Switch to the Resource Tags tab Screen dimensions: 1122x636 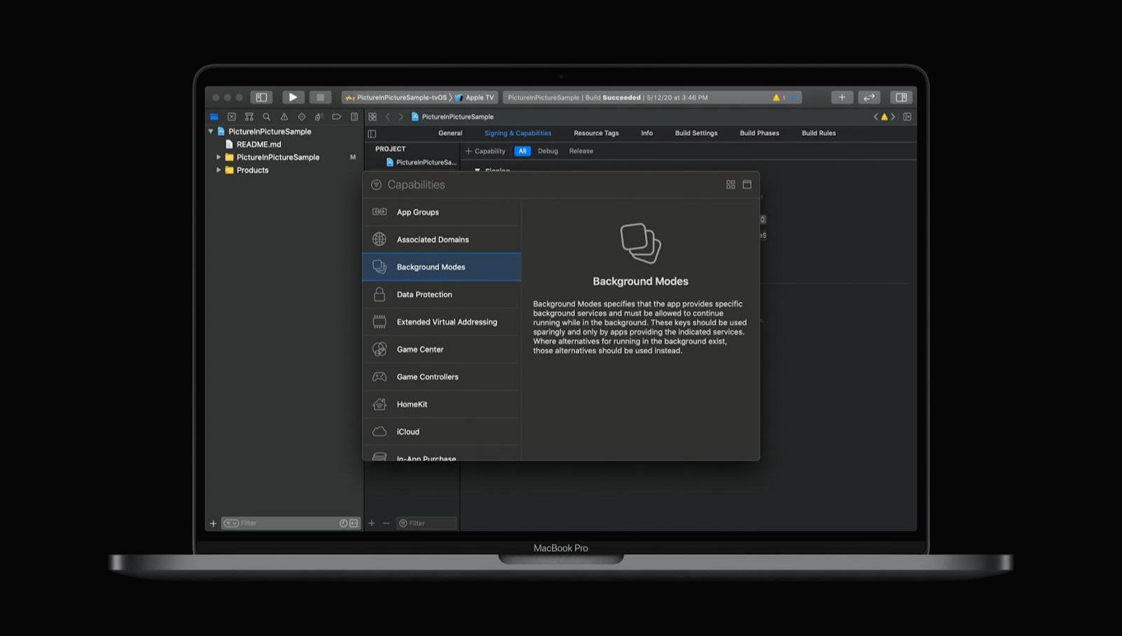[x=596, y=133]
